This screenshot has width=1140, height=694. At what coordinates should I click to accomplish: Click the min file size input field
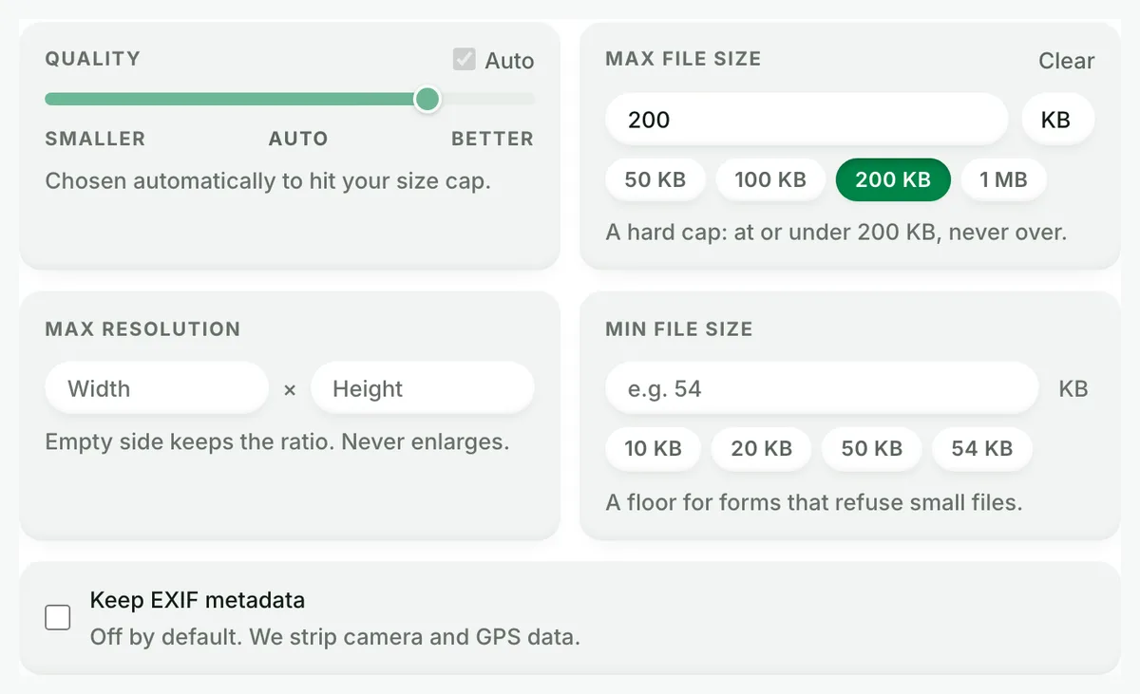click(822, 388)
